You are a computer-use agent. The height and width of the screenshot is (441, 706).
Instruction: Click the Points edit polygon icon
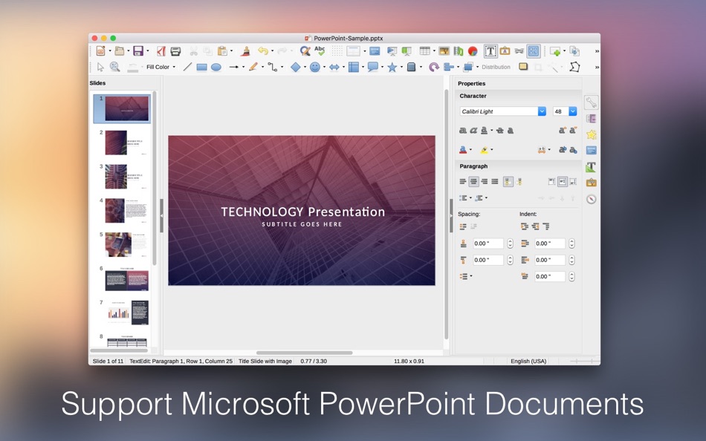[574, 67]
